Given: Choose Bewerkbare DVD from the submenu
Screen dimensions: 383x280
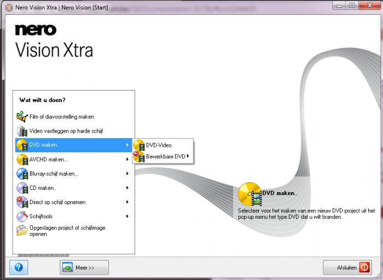Looking at the screenshot, I should coord(163,157).
